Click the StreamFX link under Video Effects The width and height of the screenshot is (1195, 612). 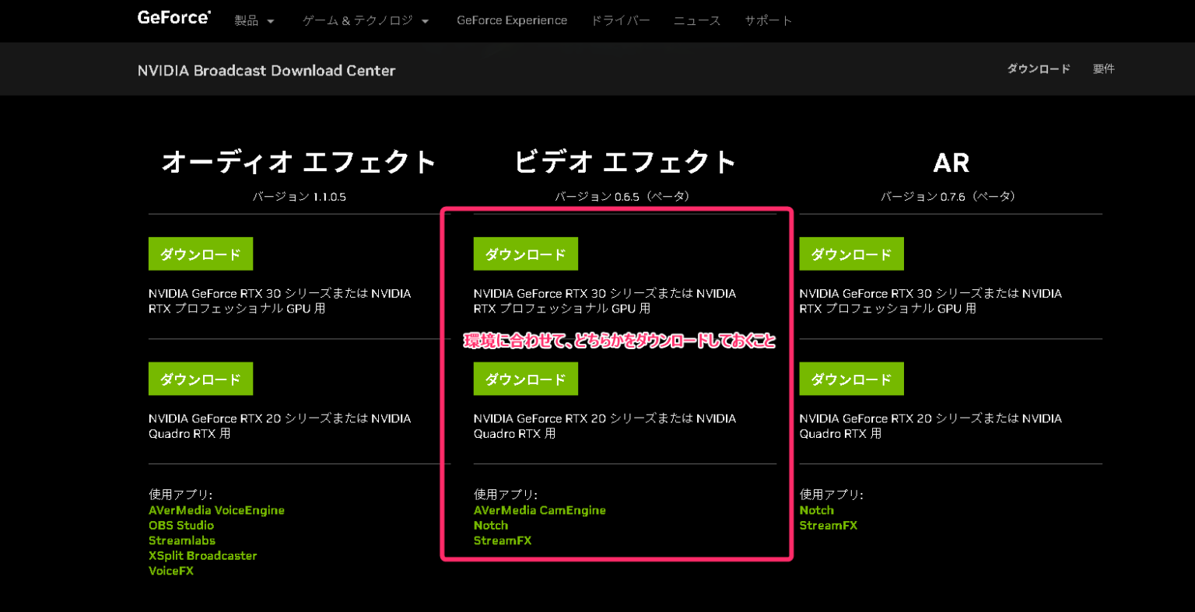(x=503, y=540)
